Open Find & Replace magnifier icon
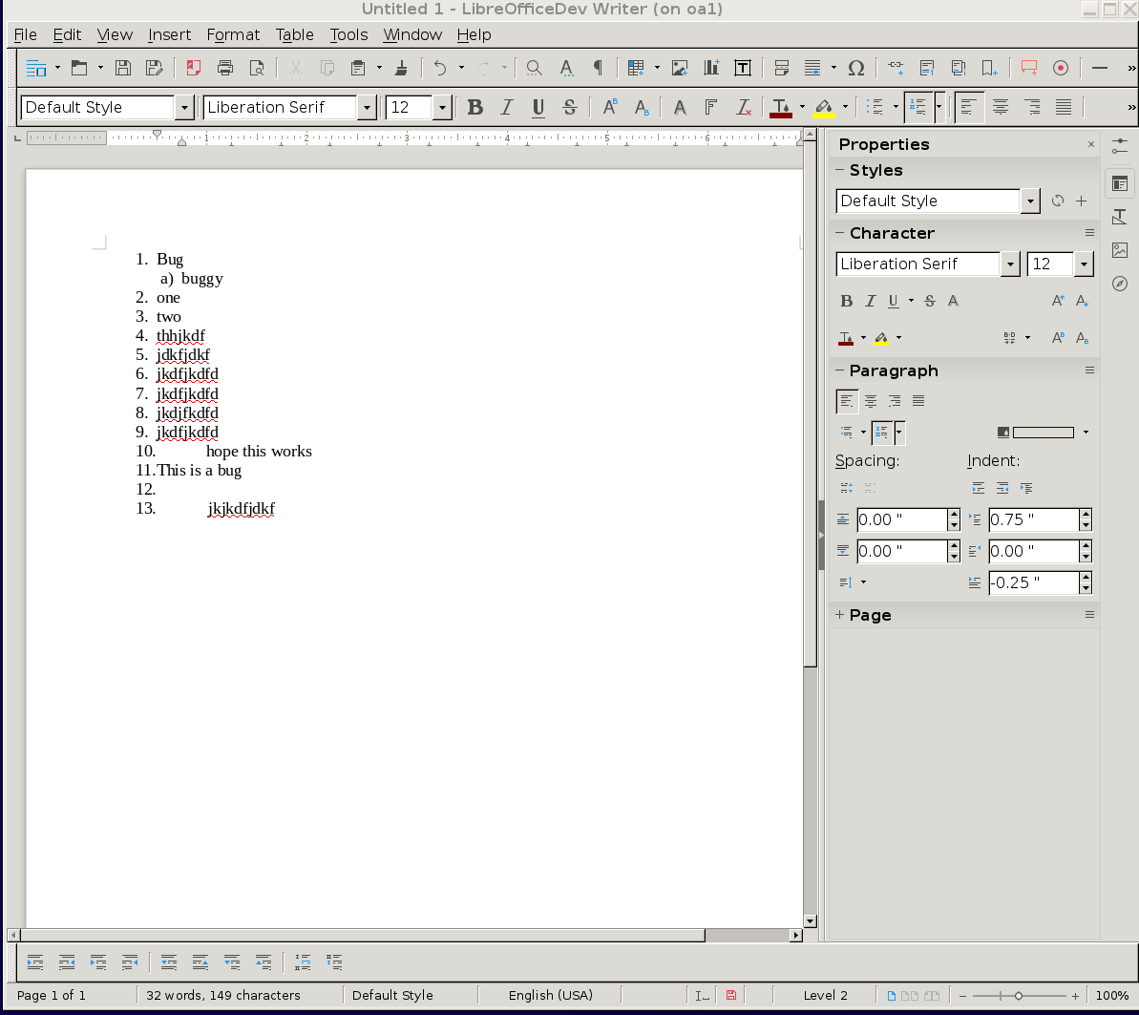Screen dimensions: 1139x1015 534,68
